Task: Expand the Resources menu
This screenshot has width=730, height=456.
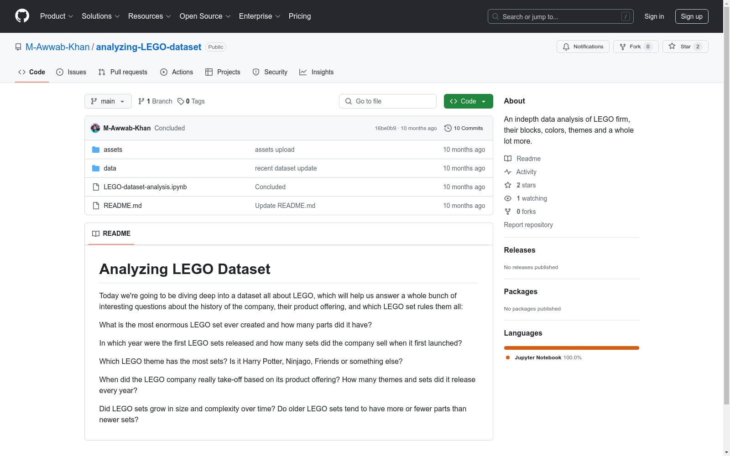Action: click(x=149, y=16)
